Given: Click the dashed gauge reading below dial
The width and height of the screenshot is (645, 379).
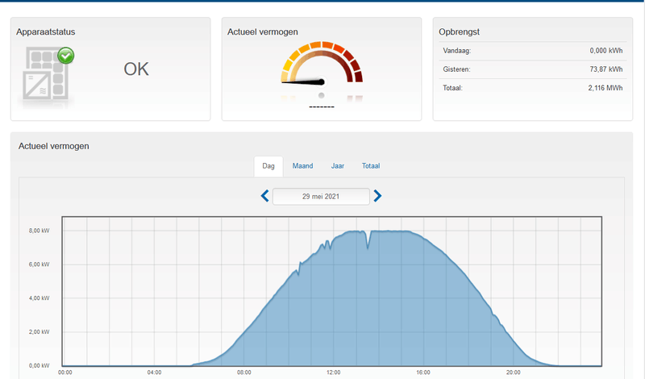Looking at the screenshot, I should click(x=322, y=107).
